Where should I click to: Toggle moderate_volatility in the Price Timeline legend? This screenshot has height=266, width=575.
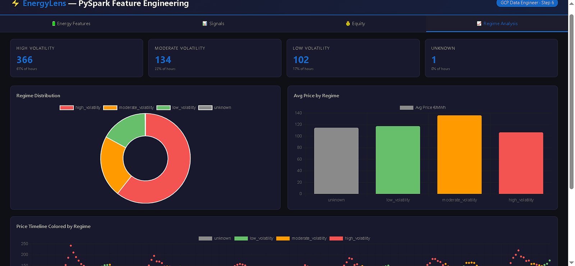[302, 238]
